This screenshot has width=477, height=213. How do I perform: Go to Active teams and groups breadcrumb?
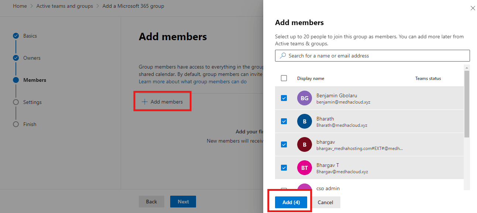(65, 6)
